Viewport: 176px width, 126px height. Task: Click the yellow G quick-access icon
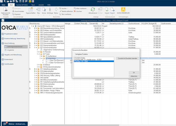(30, 1)
